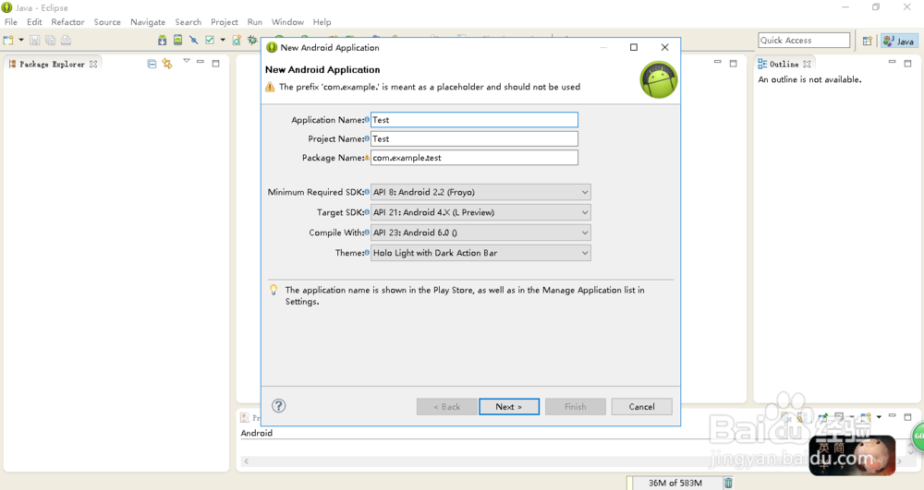Open the File menu
This screenshot has height=490, width=924.
11,22
